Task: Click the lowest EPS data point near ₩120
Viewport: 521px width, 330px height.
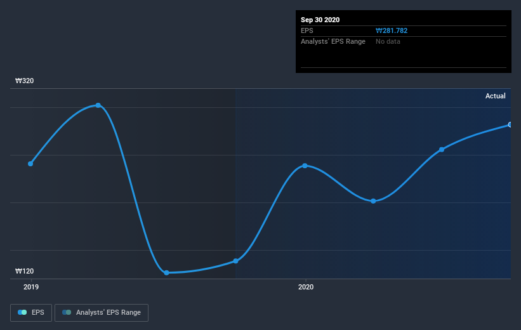Action: click(x=167, y=273)
